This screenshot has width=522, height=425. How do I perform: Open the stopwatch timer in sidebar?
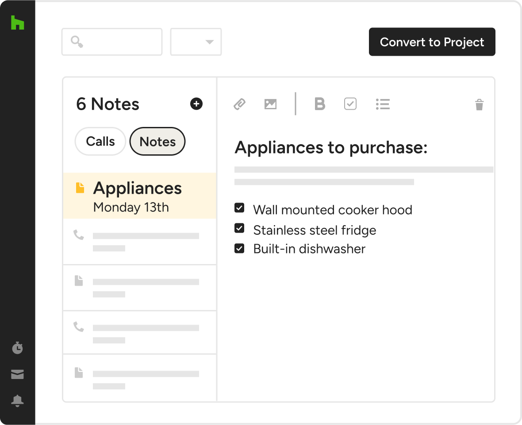pos(17,348)
